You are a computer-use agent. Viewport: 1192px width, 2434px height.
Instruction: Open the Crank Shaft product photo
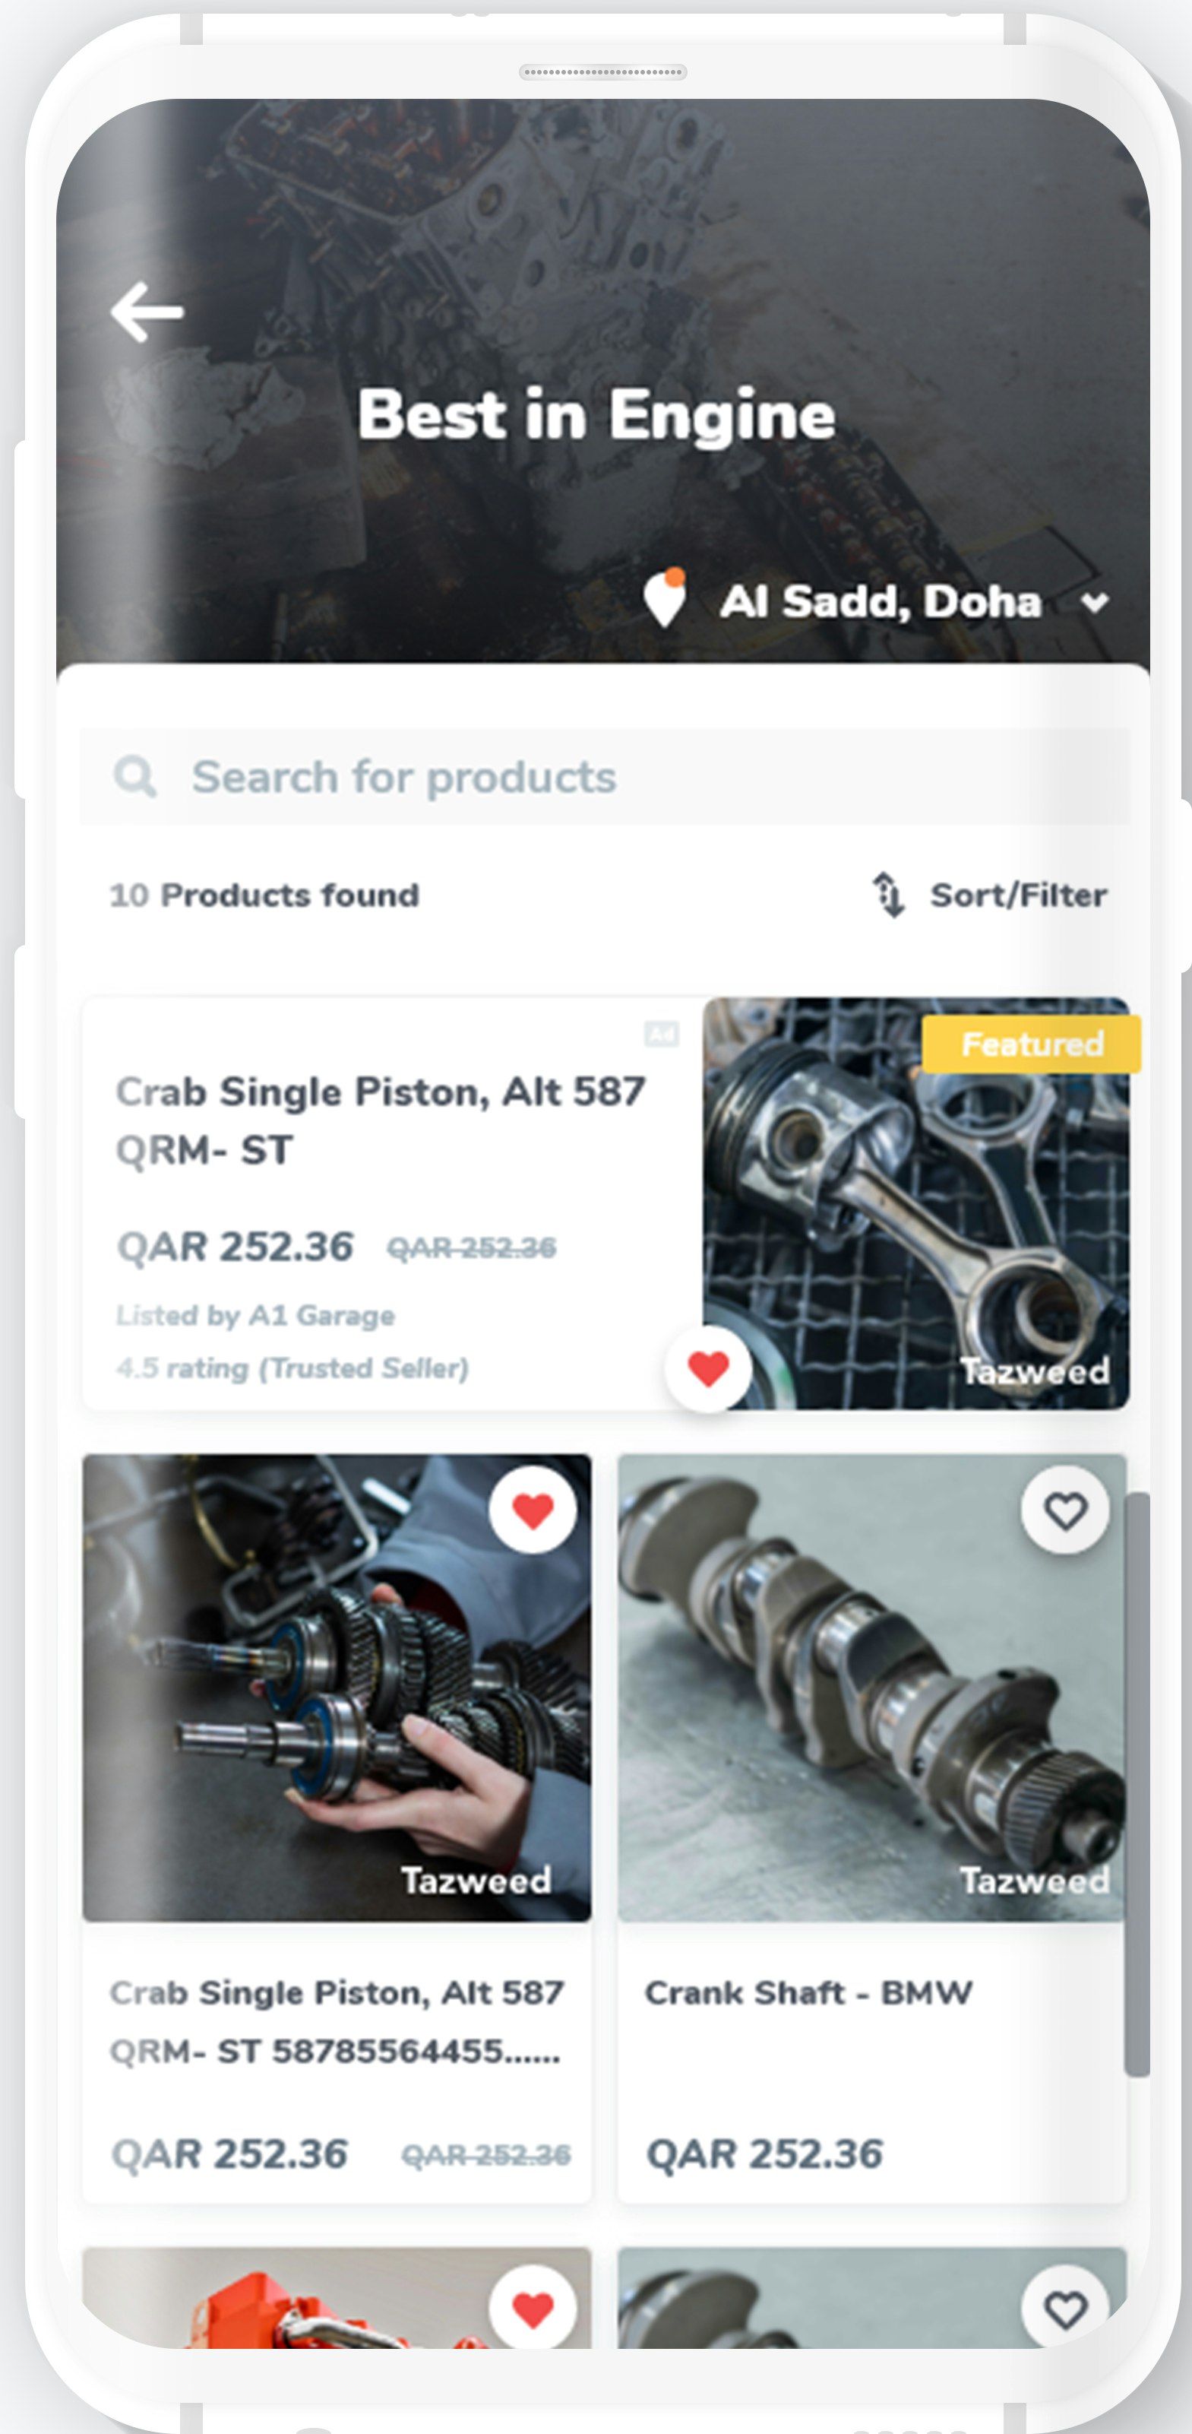point(872,1688)
